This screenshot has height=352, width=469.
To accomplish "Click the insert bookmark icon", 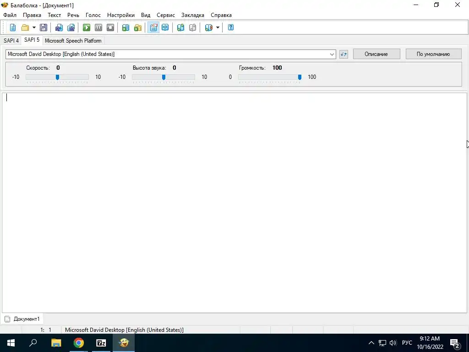I will tap(180, 27).
